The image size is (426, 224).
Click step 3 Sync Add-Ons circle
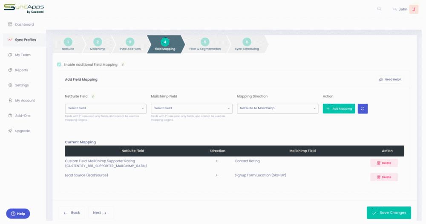[130, 42]
